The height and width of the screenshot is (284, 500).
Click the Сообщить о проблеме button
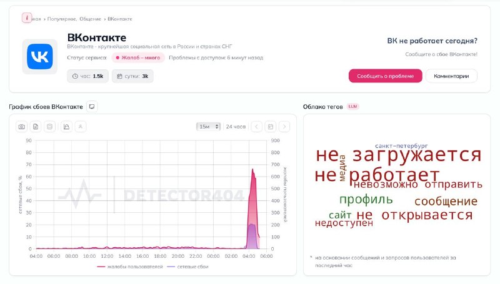[385, 76]
